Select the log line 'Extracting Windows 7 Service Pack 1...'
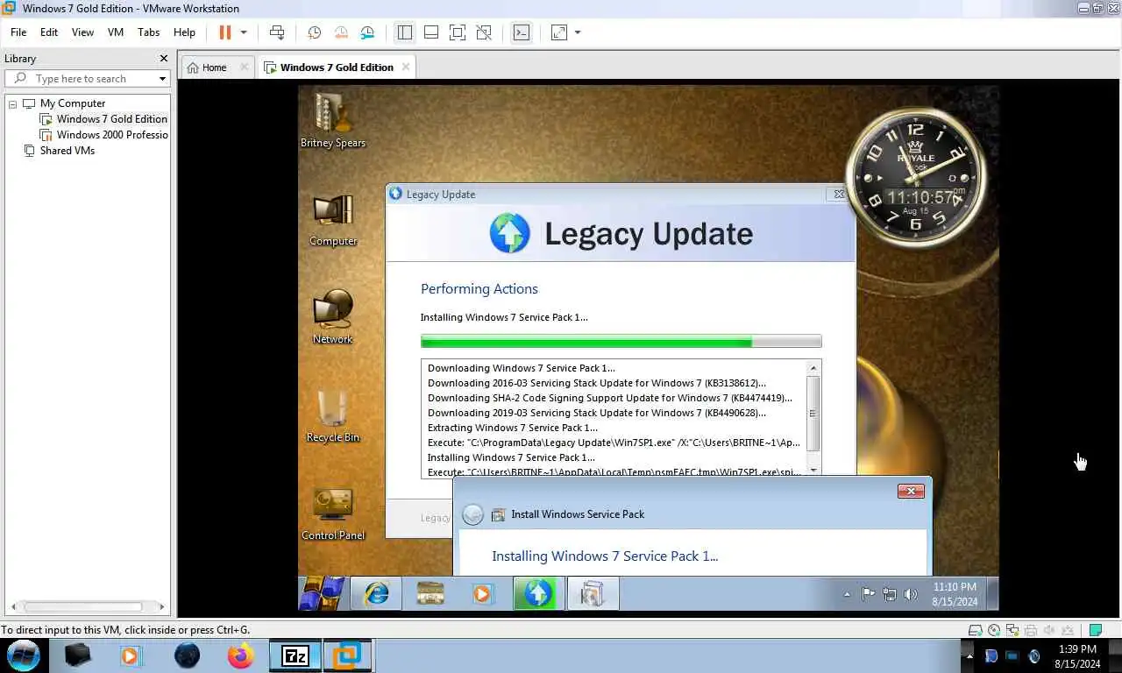The height and width of the screenshot is (673, 1122). pos(513,428)
